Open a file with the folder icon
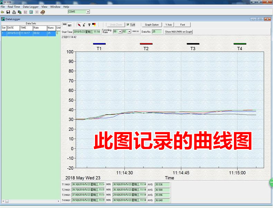273x208 pixels. (x=2, y=12)
